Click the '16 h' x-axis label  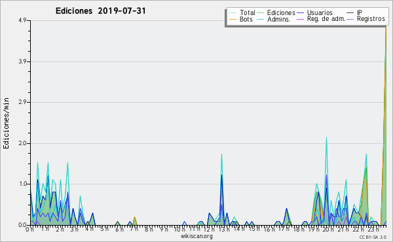point(269,230)
